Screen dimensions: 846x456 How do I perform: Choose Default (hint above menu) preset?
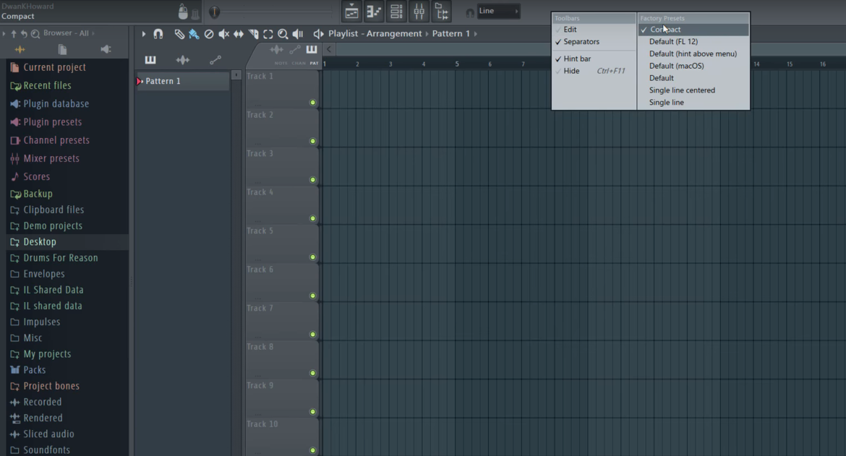coord(693,54)
